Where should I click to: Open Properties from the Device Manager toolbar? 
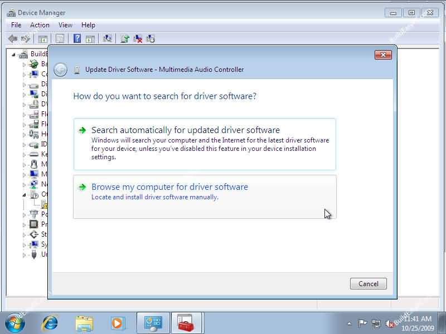[x=60, y=38]
